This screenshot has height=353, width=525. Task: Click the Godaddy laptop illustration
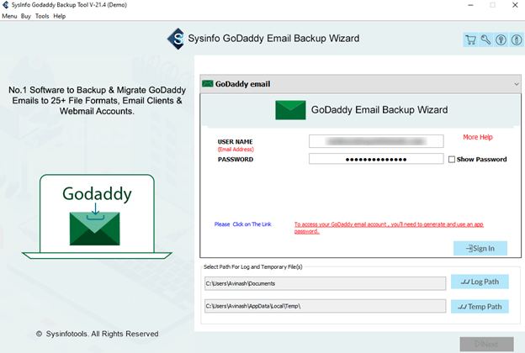click(97, 217)
